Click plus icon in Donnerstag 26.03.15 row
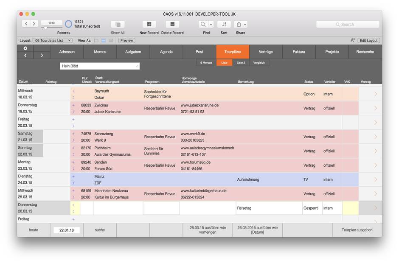Viewport: 399px width, 263px height. tap(73, 205)
